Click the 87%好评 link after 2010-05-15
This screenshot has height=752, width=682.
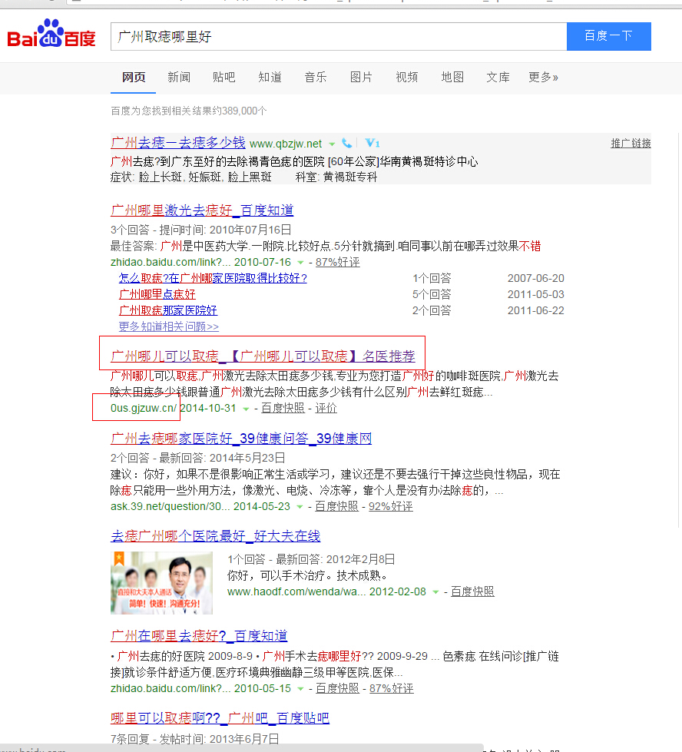click(392, 688)
